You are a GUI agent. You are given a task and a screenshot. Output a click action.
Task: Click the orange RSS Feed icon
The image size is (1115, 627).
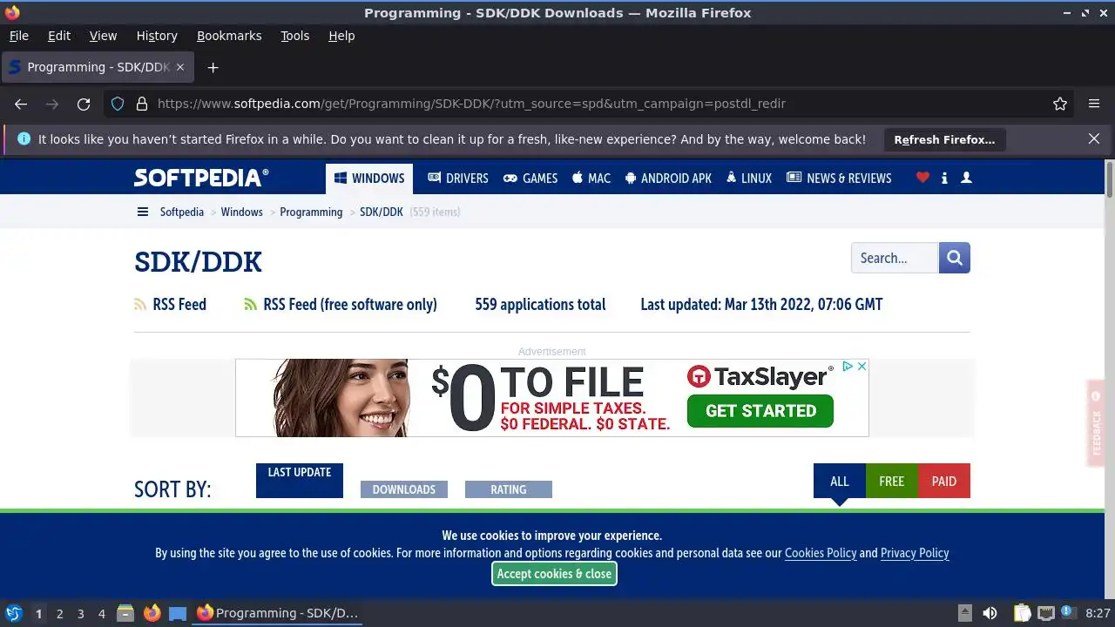(140, 305)
